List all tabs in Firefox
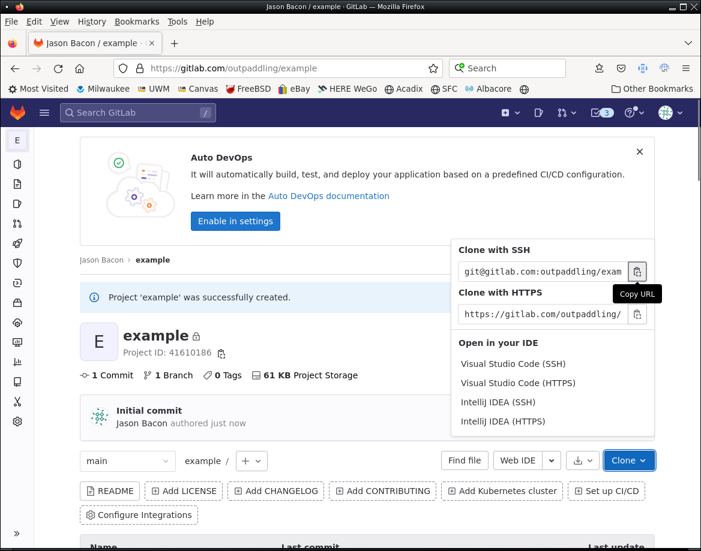This screenshot has height=551, width=701. 688,43
